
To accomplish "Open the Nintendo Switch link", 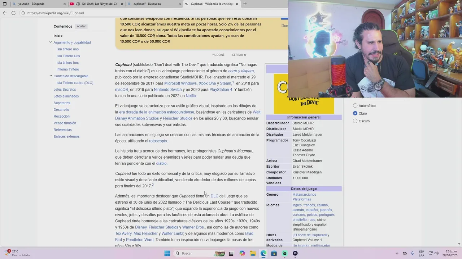I will 168,90.
